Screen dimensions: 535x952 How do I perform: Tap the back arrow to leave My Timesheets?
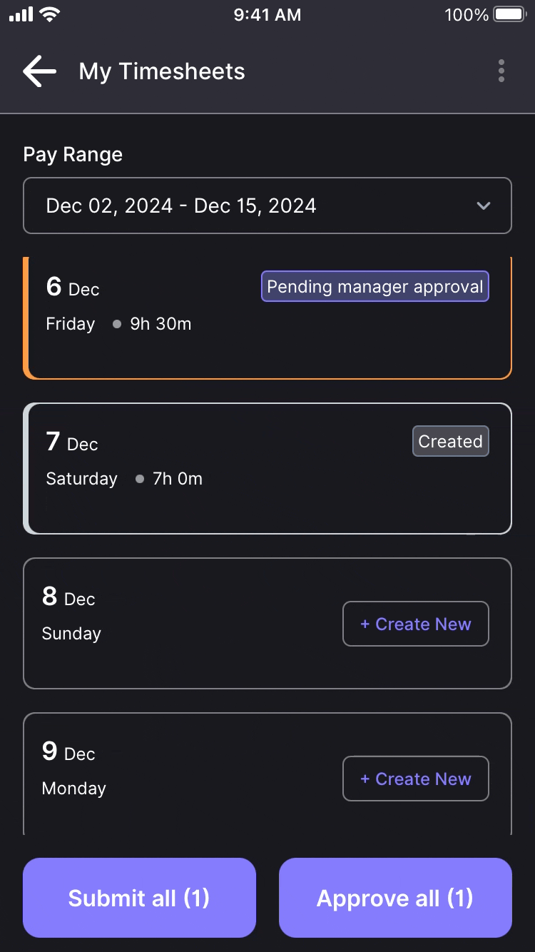(39, 71)
